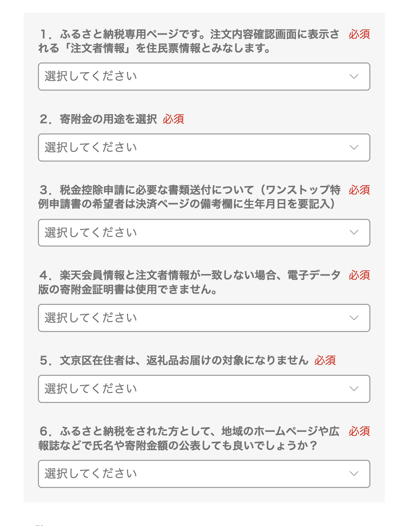Open the dropdown for question 4 about 楽天会員情報

pyautogui.click(x=204, y=318)
